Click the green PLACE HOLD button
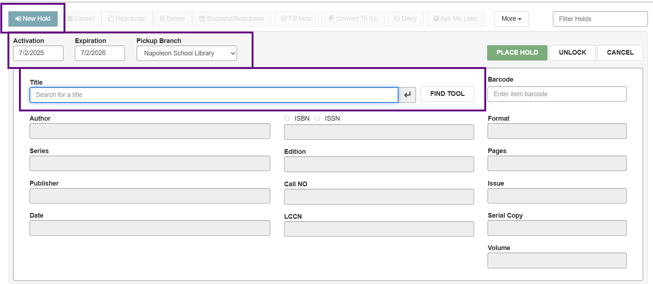 (x=517, y=52)
